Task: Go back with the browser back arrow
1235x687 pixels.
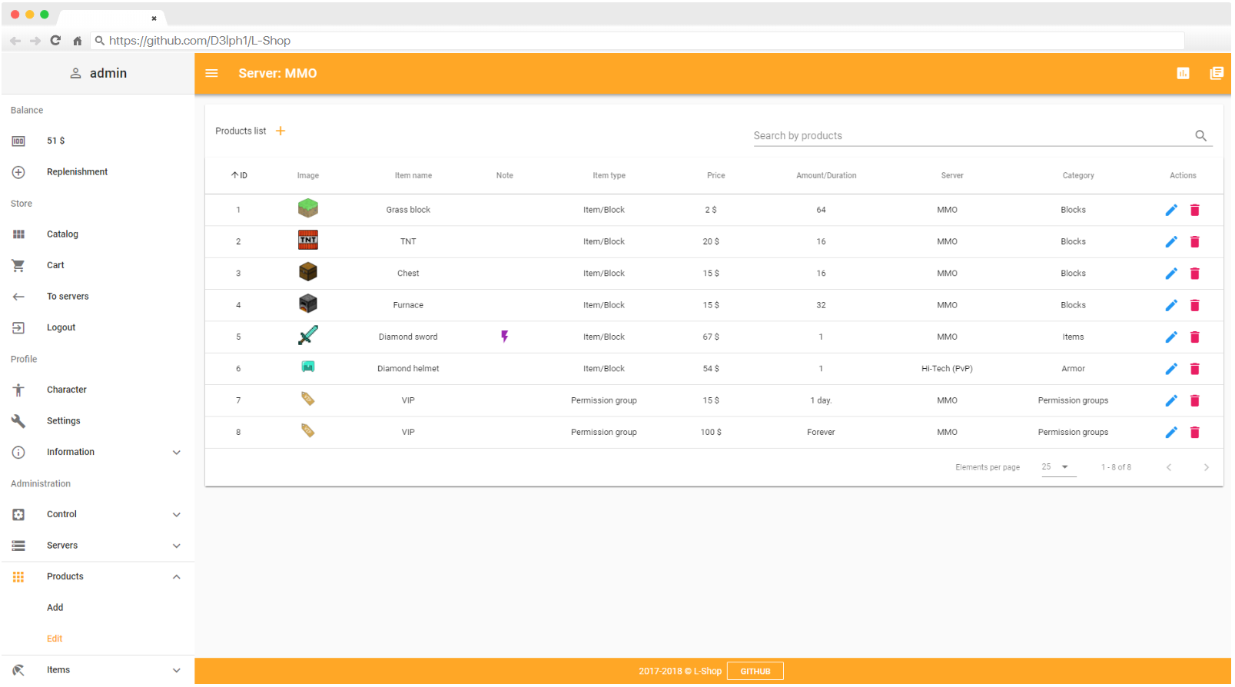Action: [x=15, y=41]
